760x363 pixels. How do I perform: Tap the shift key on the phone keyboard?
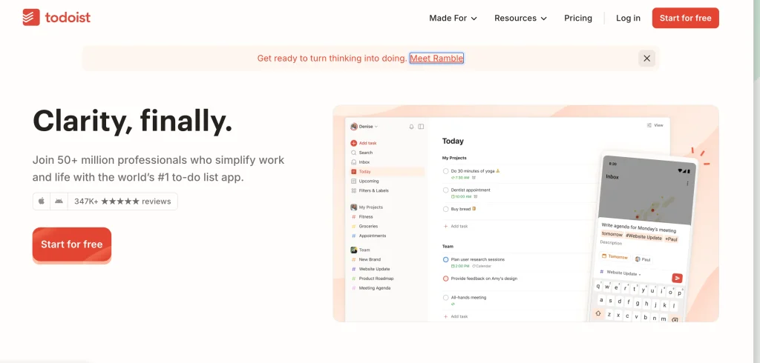pyautogui.click(x=598, y=313)
